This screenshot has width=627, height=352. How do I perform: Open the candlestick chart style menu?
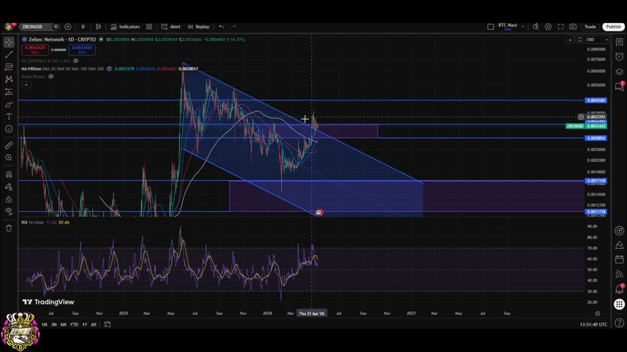click(98, 26)
